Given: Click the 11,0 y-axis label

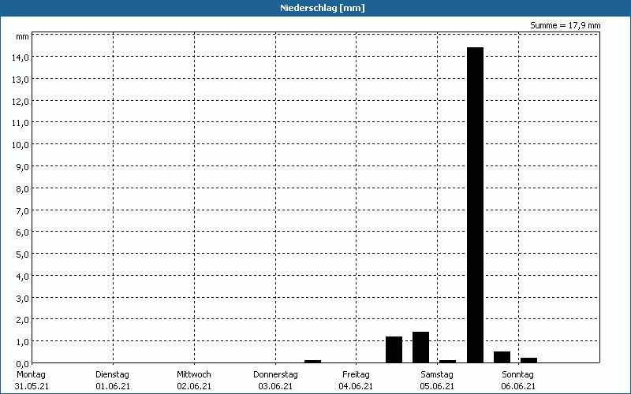Looking at the screenshot, I should pos(21,123).
